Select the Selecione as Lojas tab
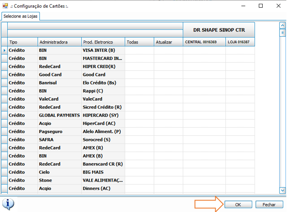Viewport: 288px width, 212px height. (x=20, y=16)
